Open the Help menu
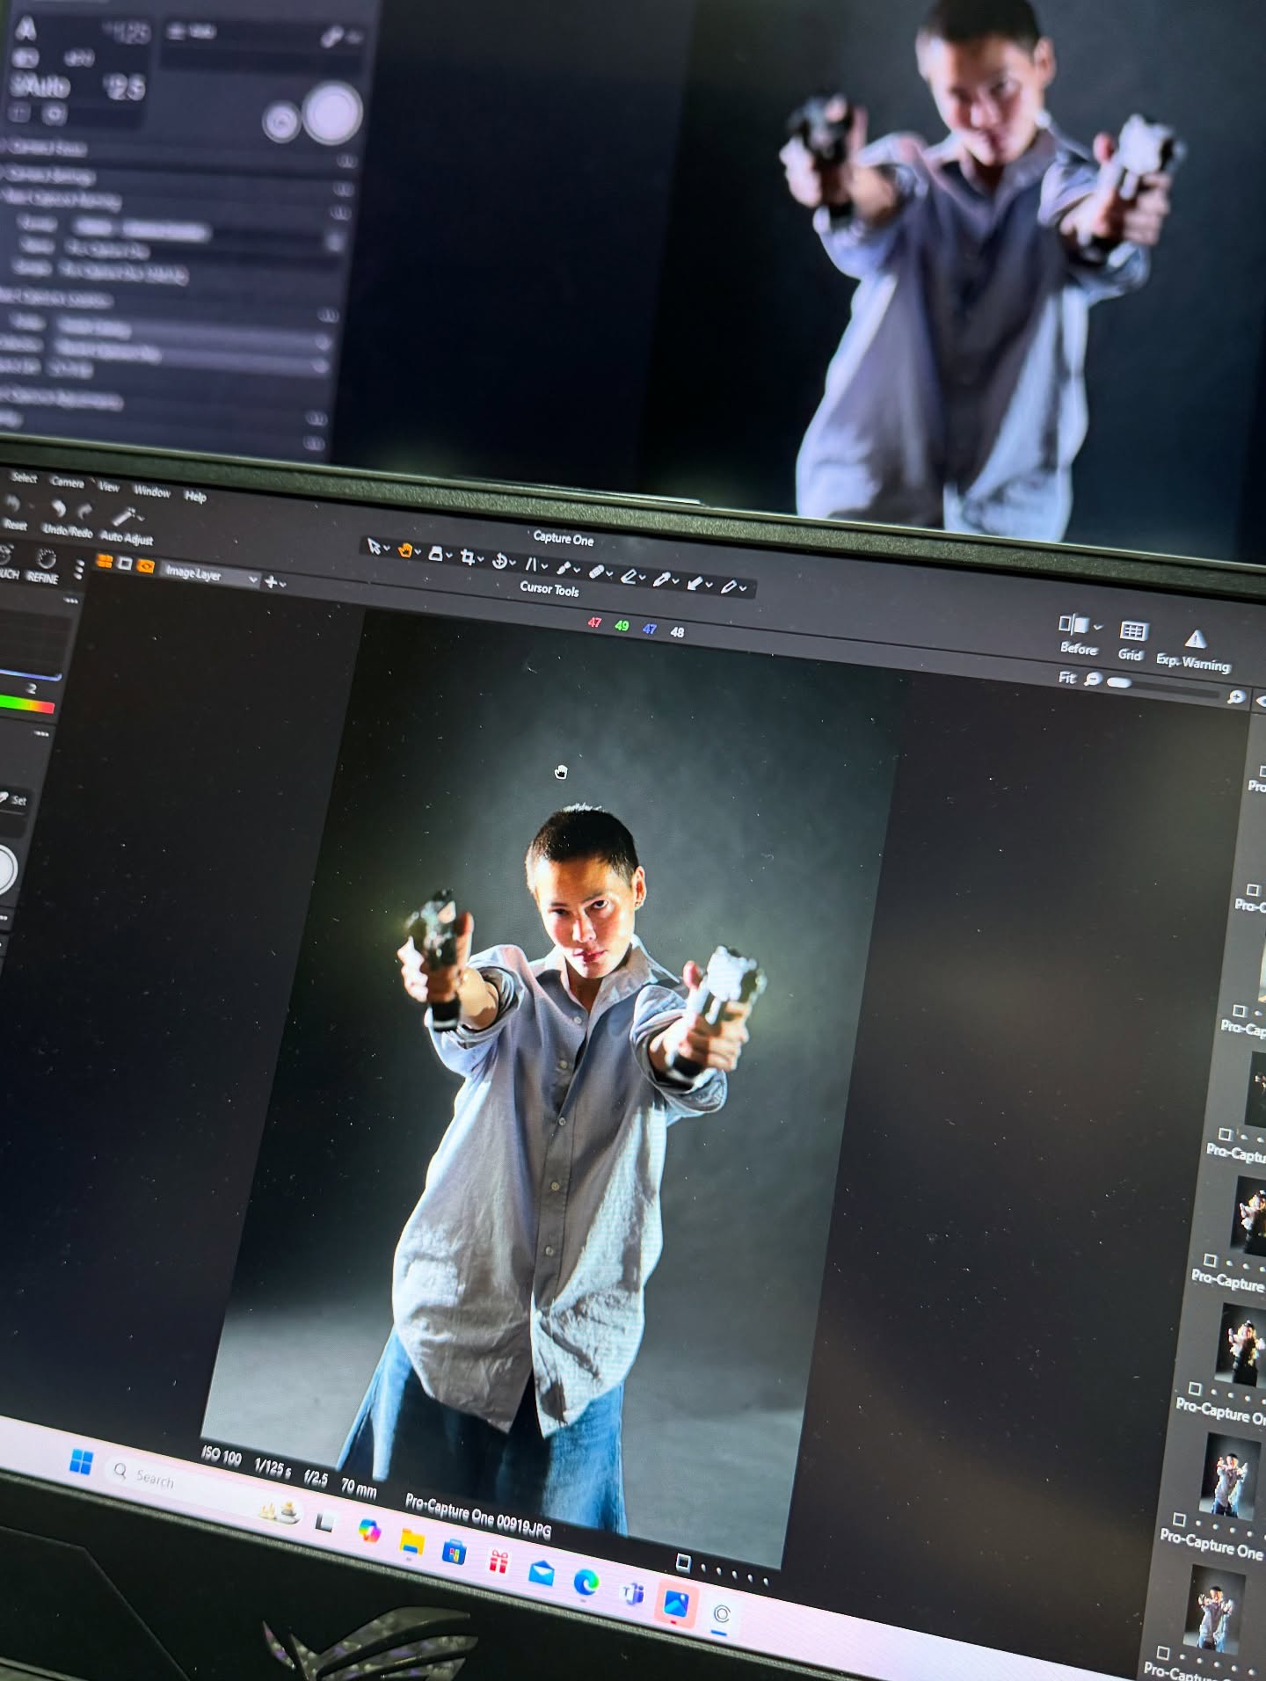This screenshot has width=1266, height=1681. [x=195, y=497]
